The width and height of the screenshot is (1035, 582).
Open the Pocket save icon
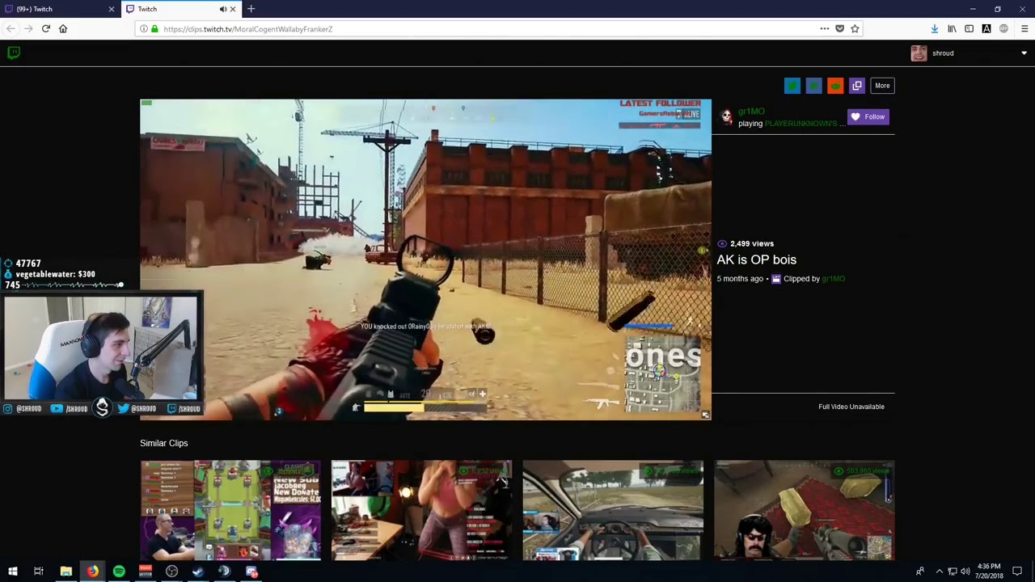[839, 29]
